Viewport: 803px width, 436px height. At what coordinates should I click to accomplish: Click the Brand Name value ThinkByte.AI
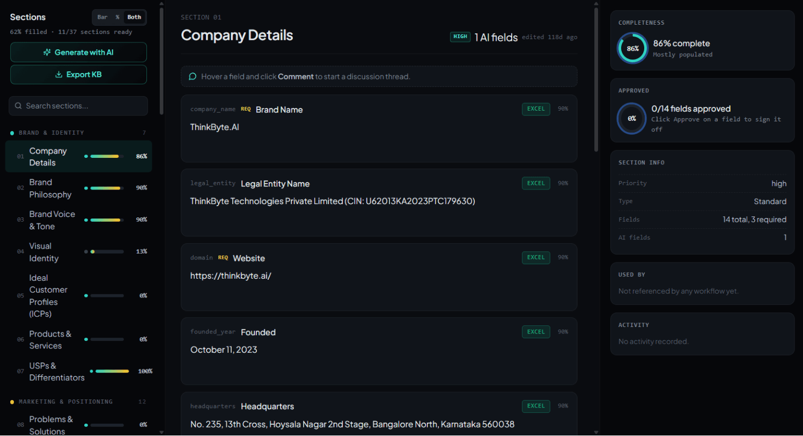(215, 127)
